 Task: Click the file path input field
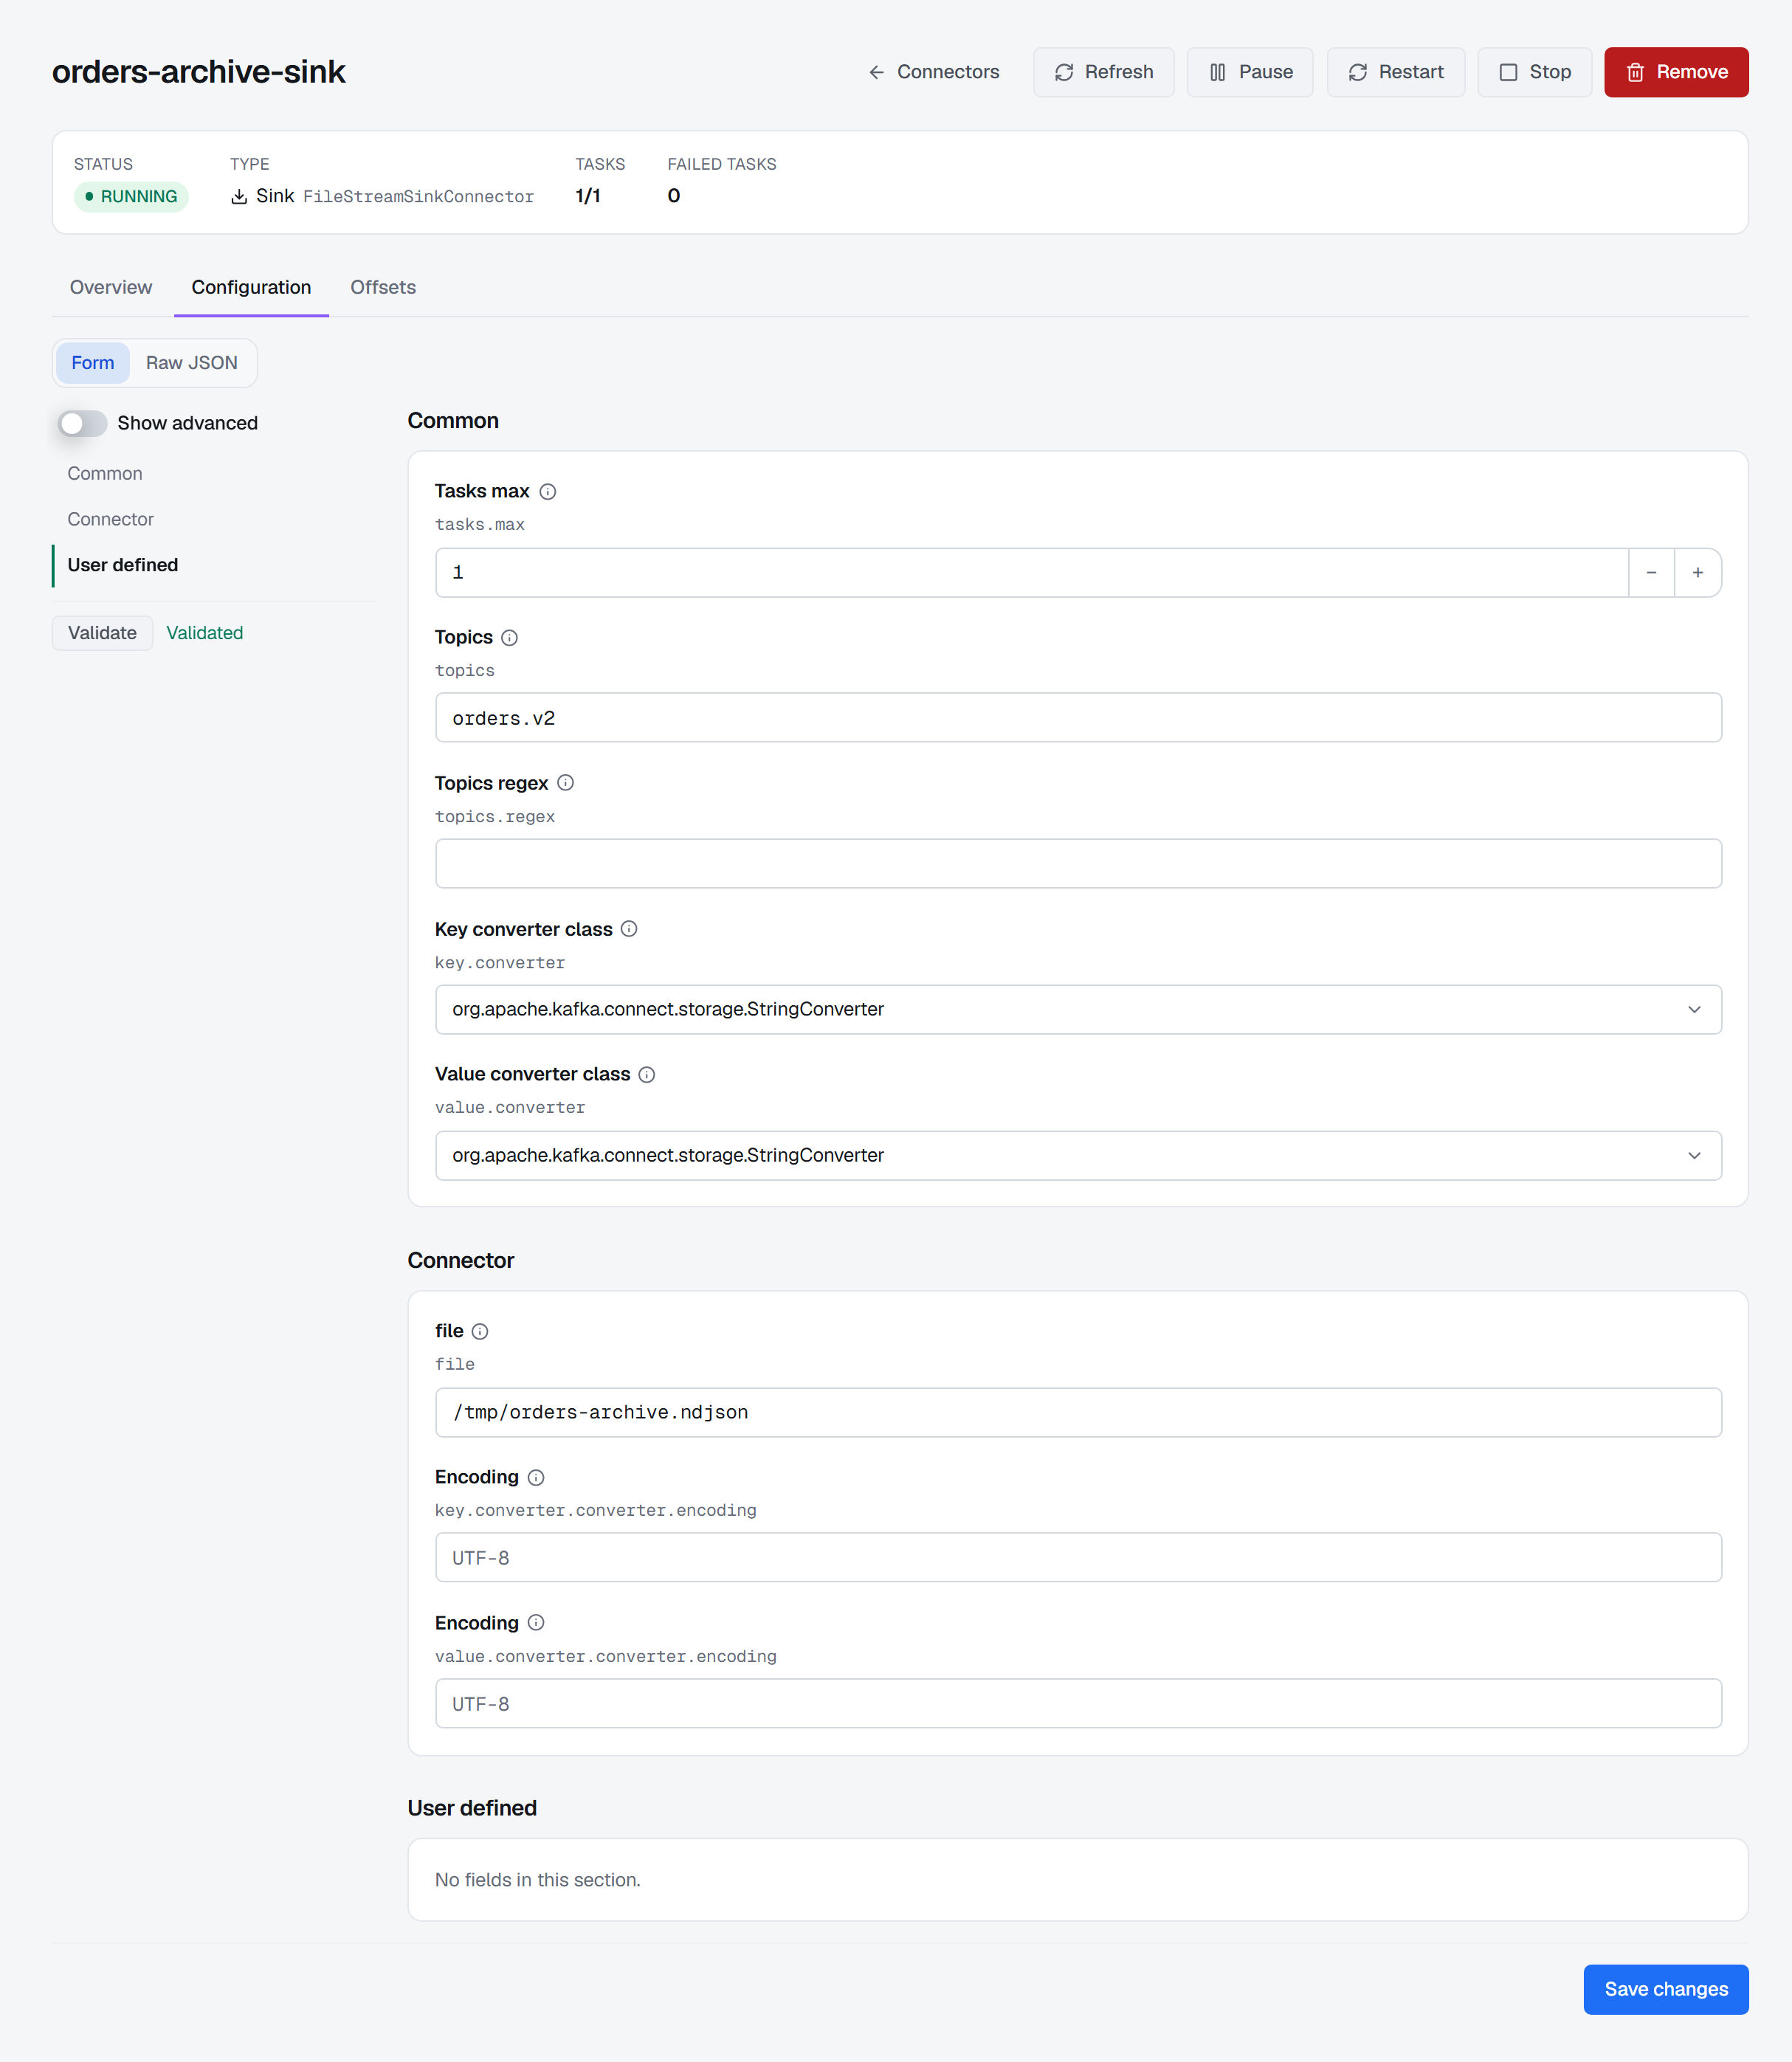pos(1078,1412)
